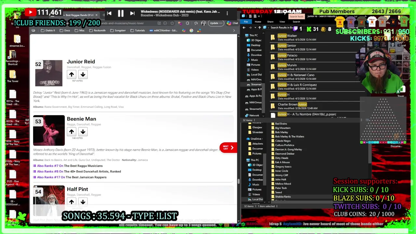Open Beenie Man artist thumbnail

click(49, 130)
